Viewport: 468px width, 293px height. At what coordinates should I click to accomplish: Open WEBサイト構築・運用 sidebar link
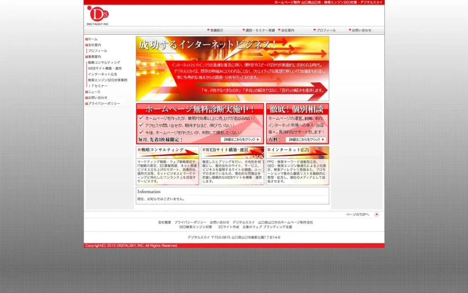(x=105, y=69)
